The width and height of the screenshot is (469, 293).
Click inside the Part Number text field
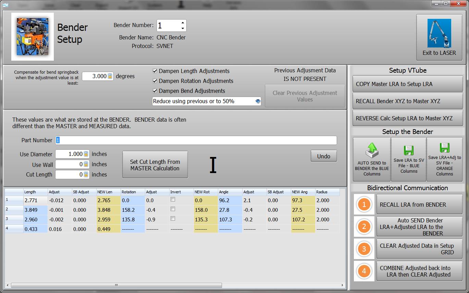point(195,140)
